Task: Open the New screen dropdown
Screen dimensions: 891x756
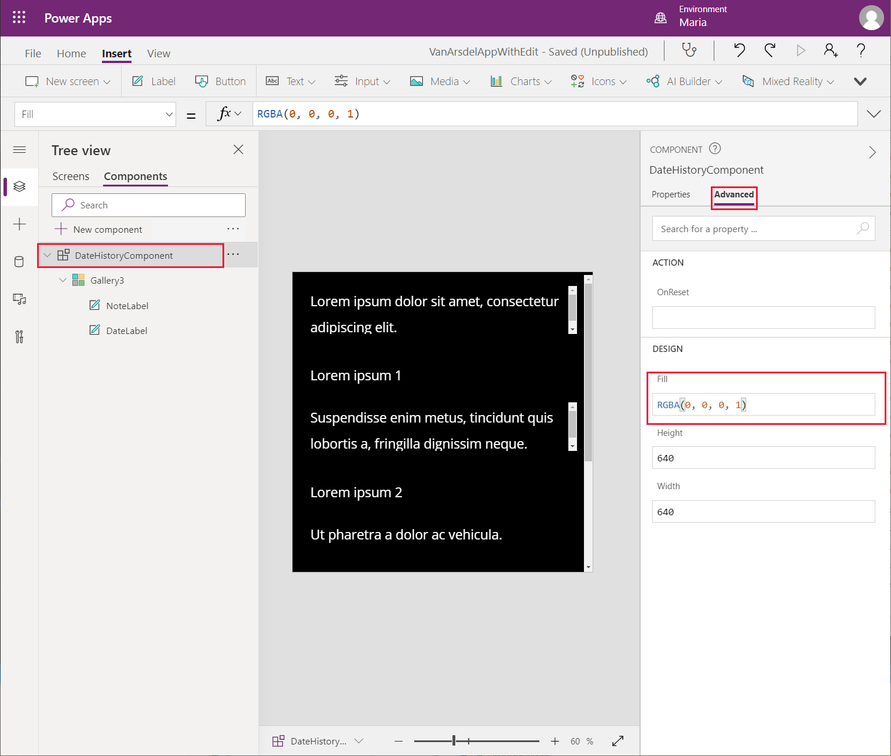Action: tap(68, 81)
